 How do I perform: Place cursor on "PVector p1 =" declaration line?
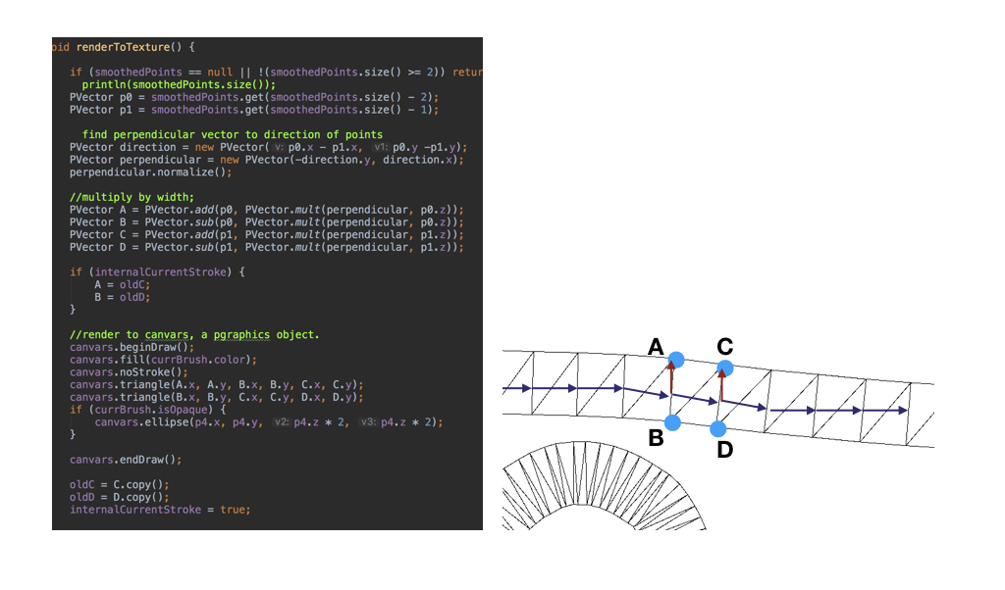coord(254,110)
